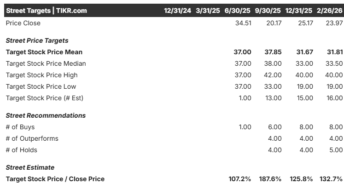Click the Target Stock Price Mean row label
The image size is (344, 189).
tap(44, 52)
